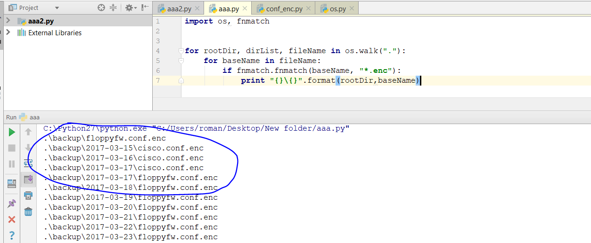Expand the External Libraries node

8,32
